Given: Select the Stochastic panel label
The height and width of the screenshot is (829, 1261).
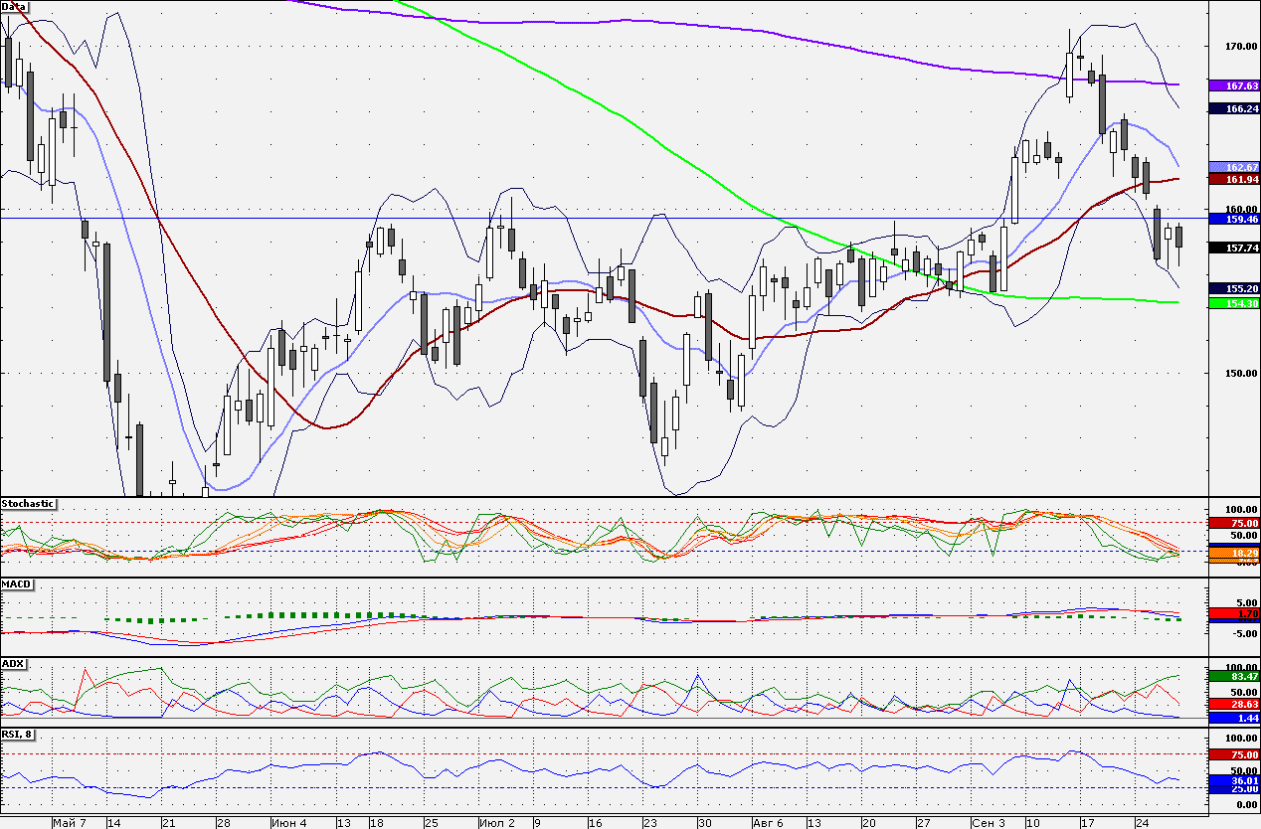Looking at the screenshot, I should pos(28,504).
